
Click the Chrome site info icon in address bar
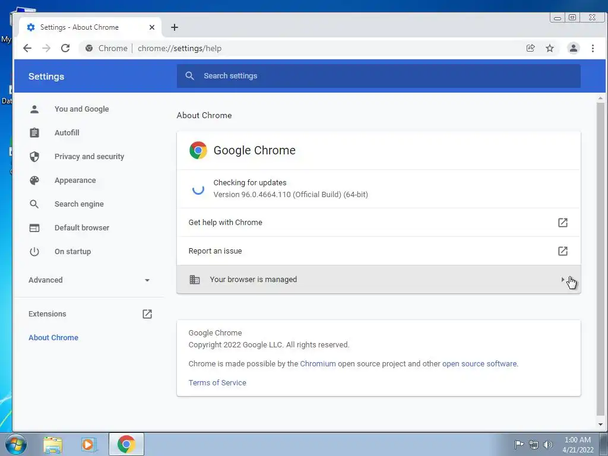pos(89,48)
